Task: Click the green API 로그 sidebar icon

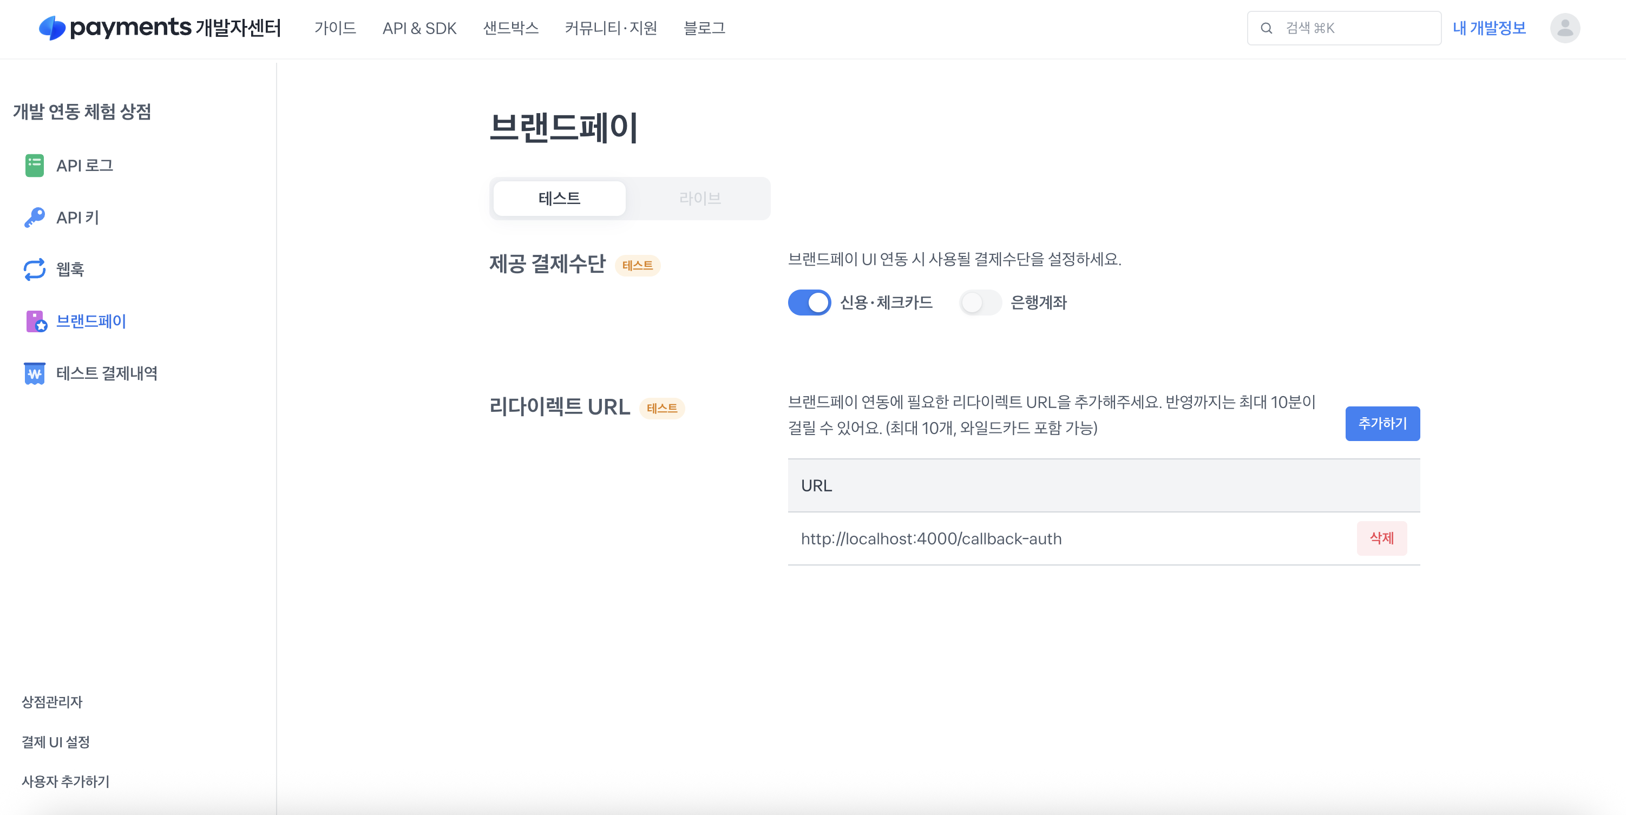Action: click(35, 166)
